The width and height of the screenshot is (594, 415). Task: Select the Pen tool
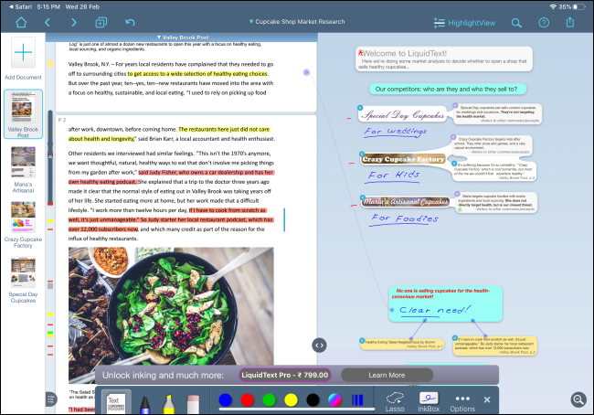coord(144,404)
